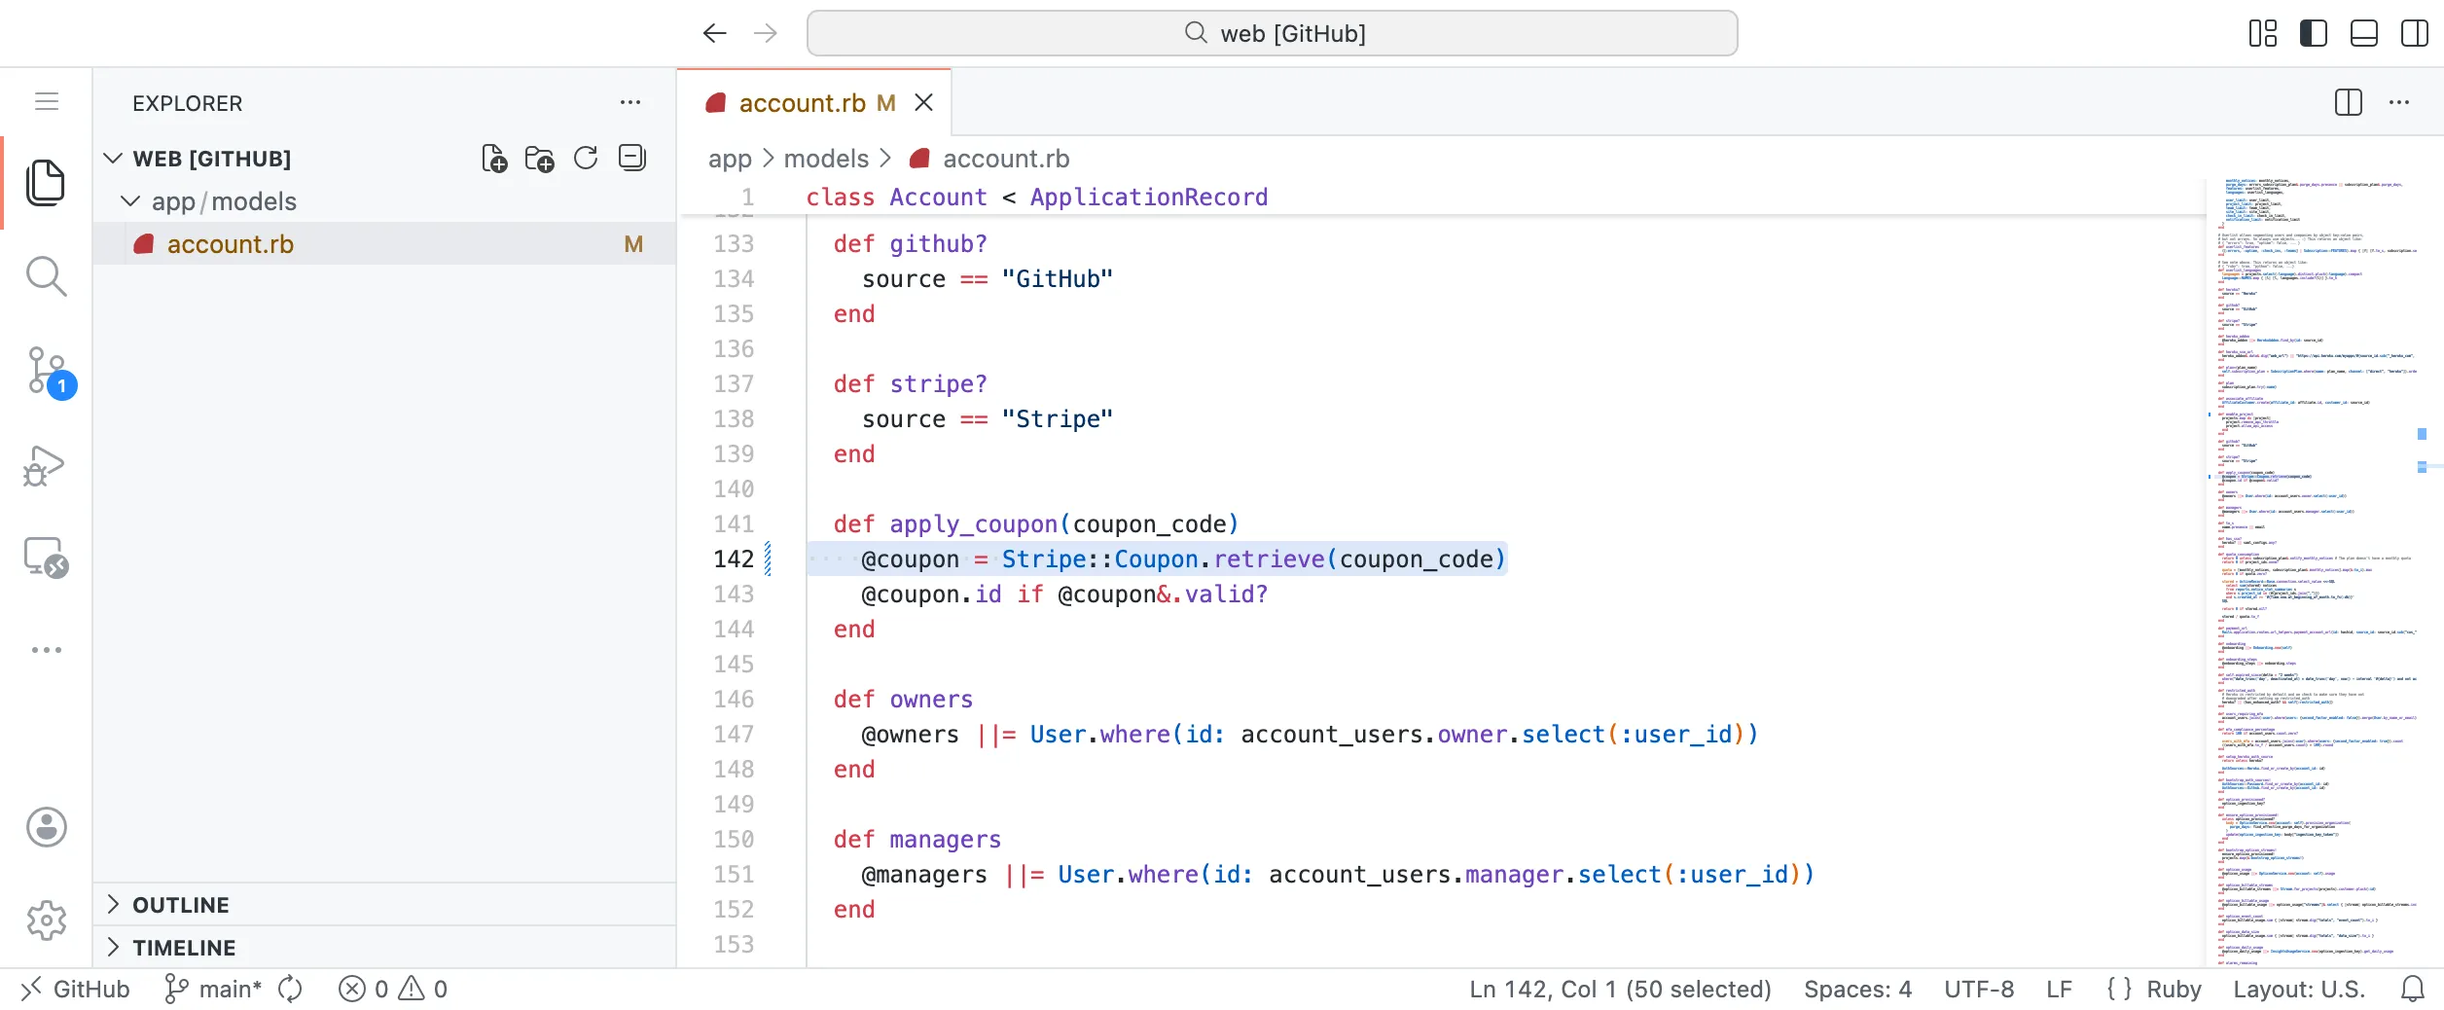Screen dimensions: 2444x1010
Task: Expand the OUTLINE section
Action: 180,904
